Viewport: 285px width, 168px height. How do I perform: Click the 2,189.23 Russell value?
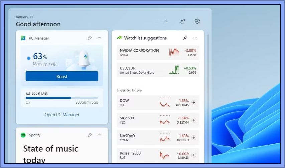pyautogui.click(x=183, y=158)
